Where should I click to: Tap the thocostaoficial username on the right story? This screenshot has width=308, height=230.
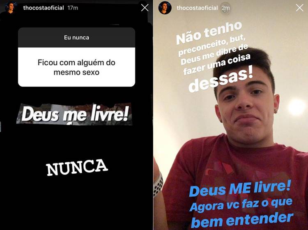[x=197, y=8]
